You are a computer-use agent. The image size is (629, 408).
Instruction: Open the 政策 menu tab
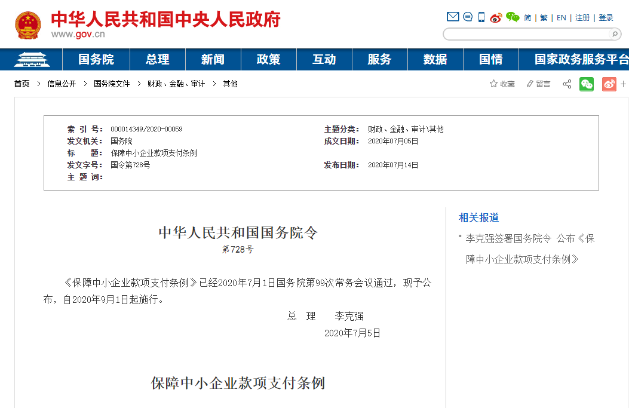click(268, 59)
